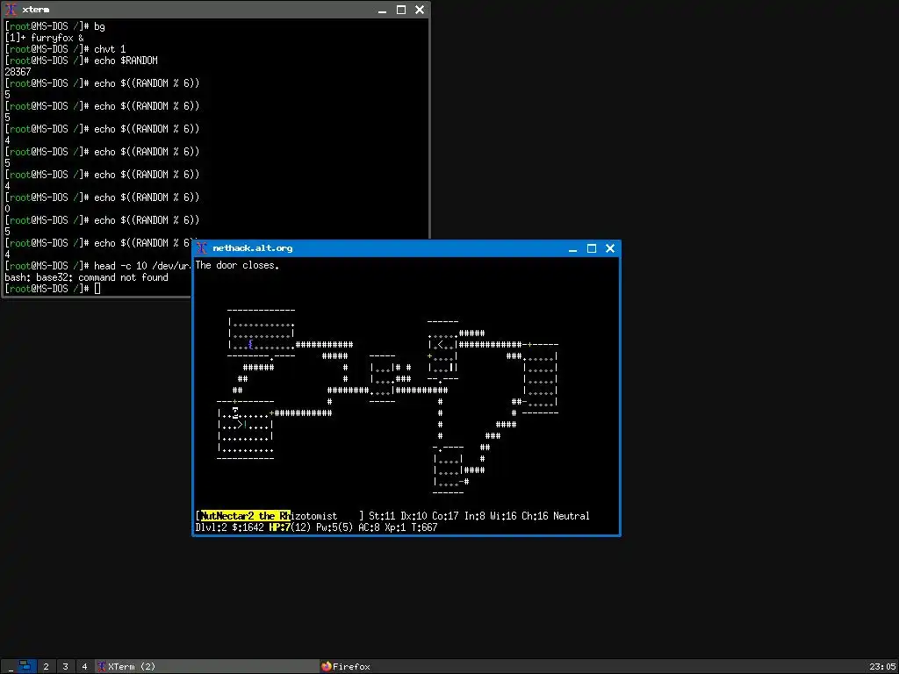Switch to workspace 2
The image size is (899, 674).
pos(46,667)
